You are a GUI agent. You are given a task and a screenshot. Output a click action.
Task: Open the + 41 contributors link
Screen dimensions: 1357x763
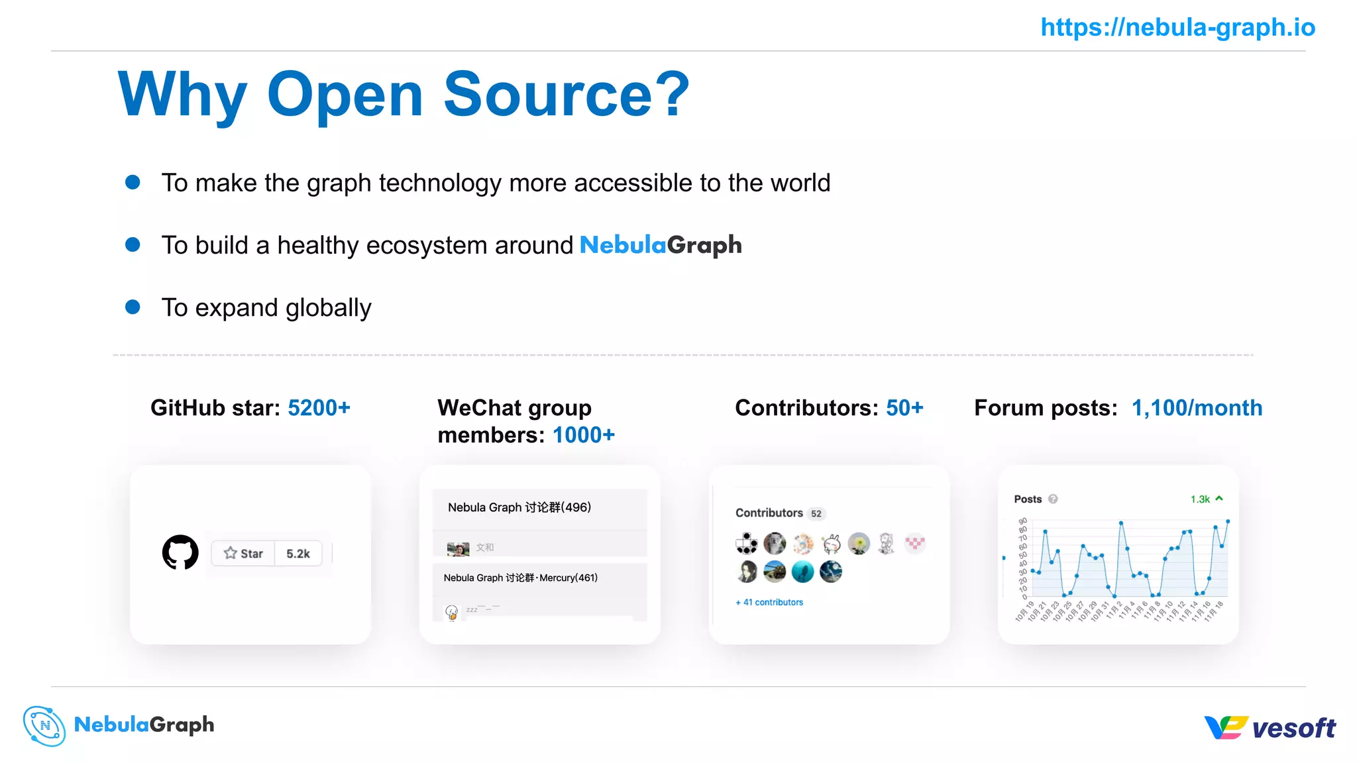pos(769,602)
